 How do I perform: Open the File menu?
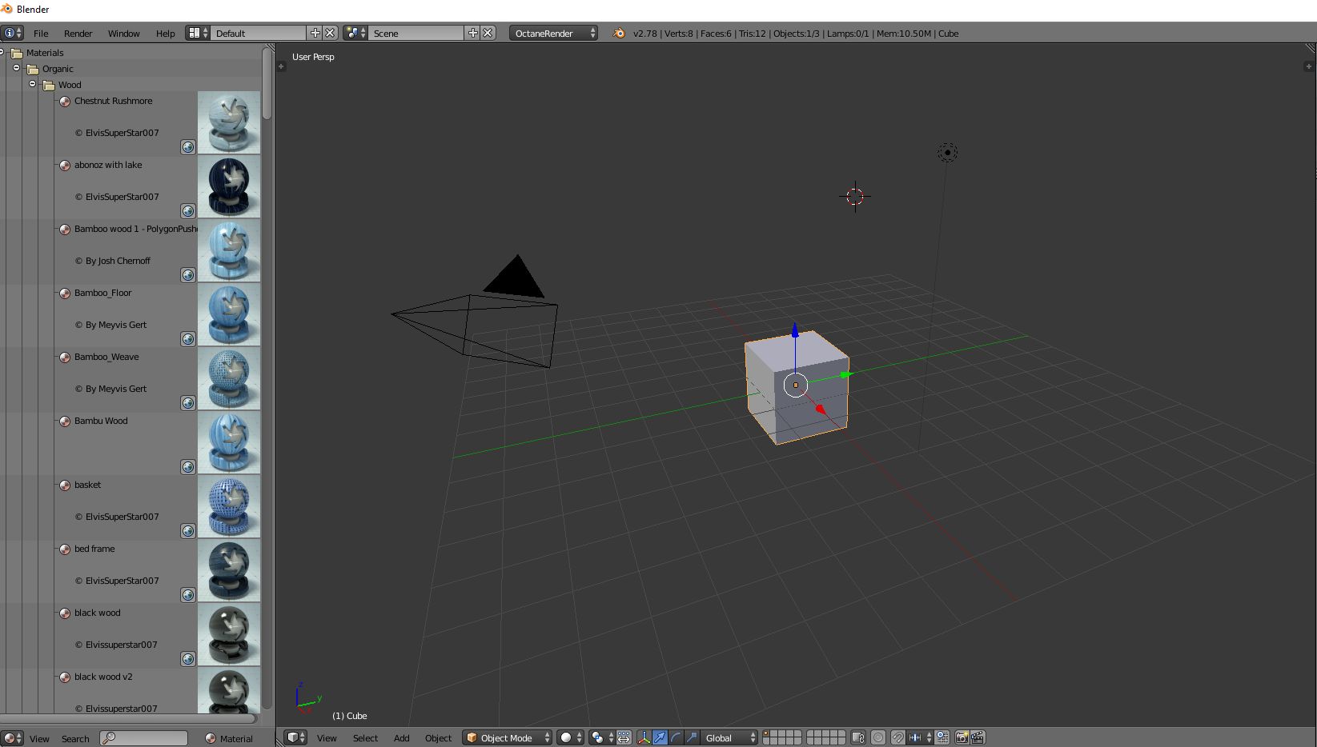(x=41, y=34)
